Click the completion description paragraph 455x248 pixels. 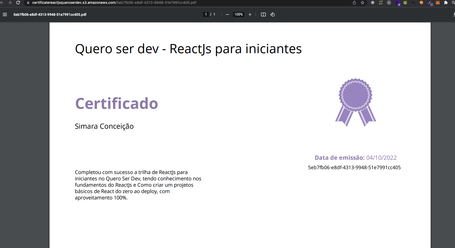(138, 185)
